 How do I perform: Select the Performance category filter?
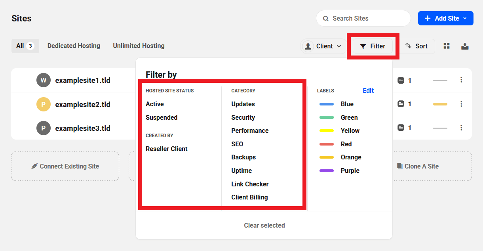tap(250, 130)
